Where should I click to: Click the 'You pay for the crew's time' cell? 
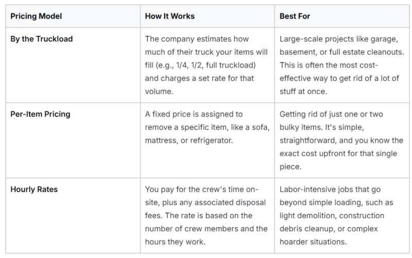click(208, 216)
